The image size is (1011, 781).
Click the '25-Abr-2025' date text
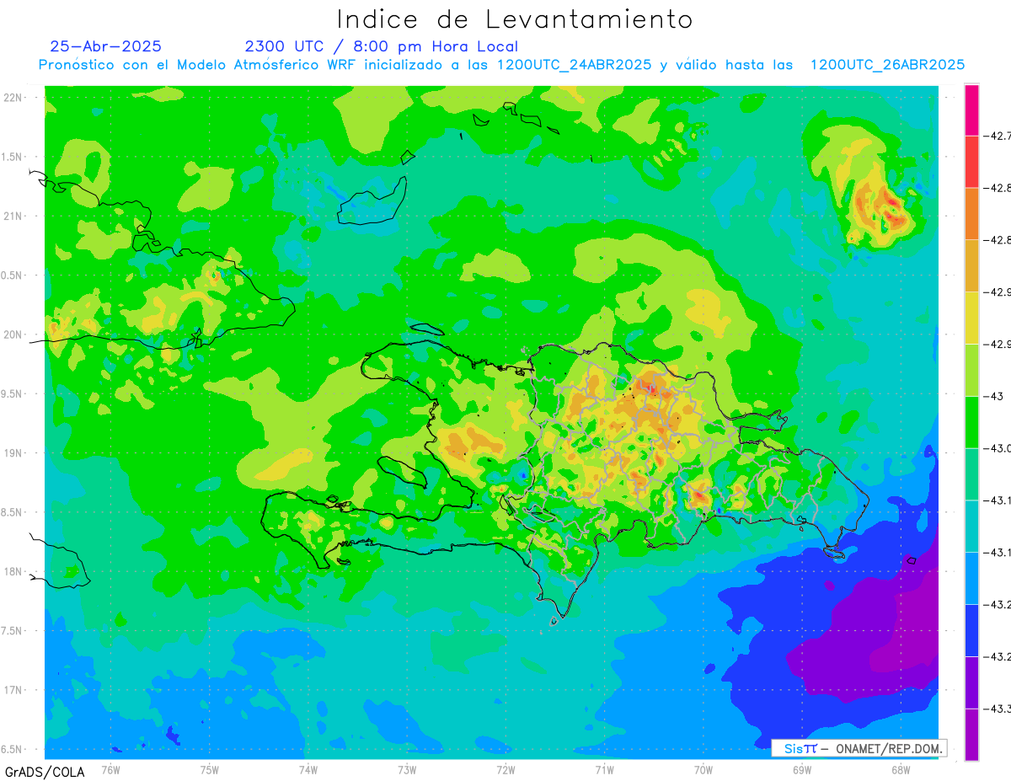tap(105, 46)
